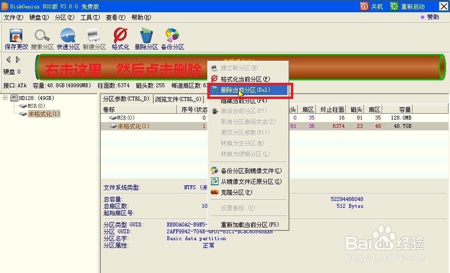Click the shutdown (关机) power icon

point(364,6)
